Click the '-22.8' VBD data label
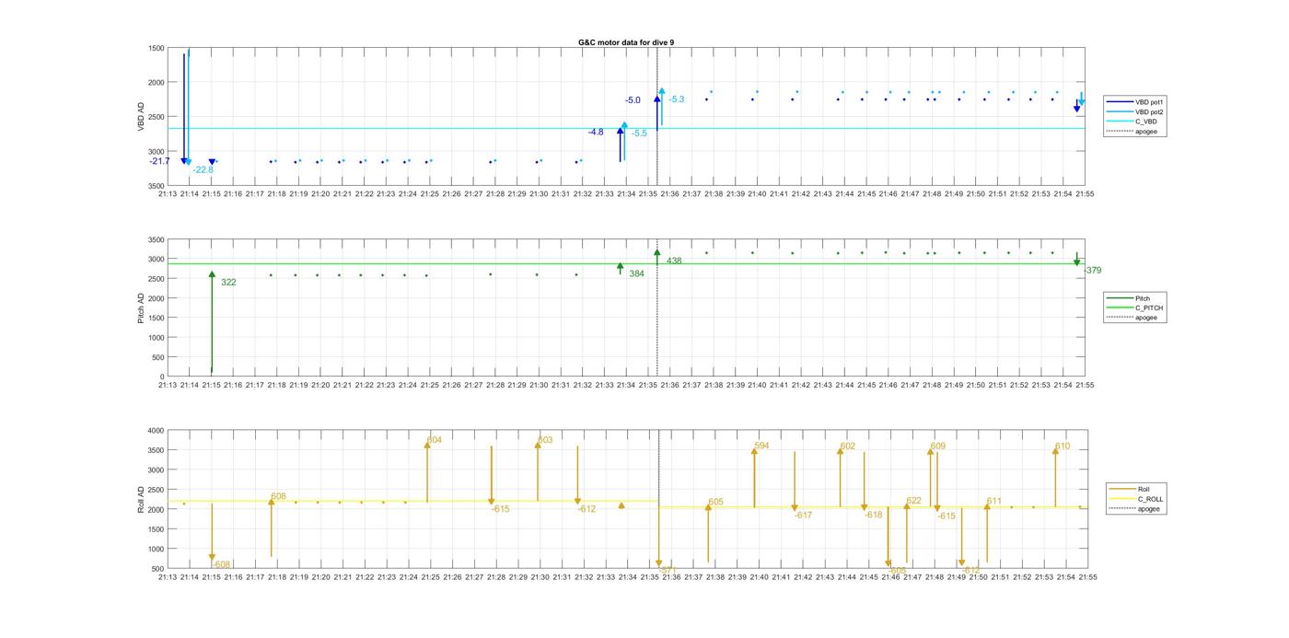This screenshot has height=638, width=1289. [x=203, y=170]
